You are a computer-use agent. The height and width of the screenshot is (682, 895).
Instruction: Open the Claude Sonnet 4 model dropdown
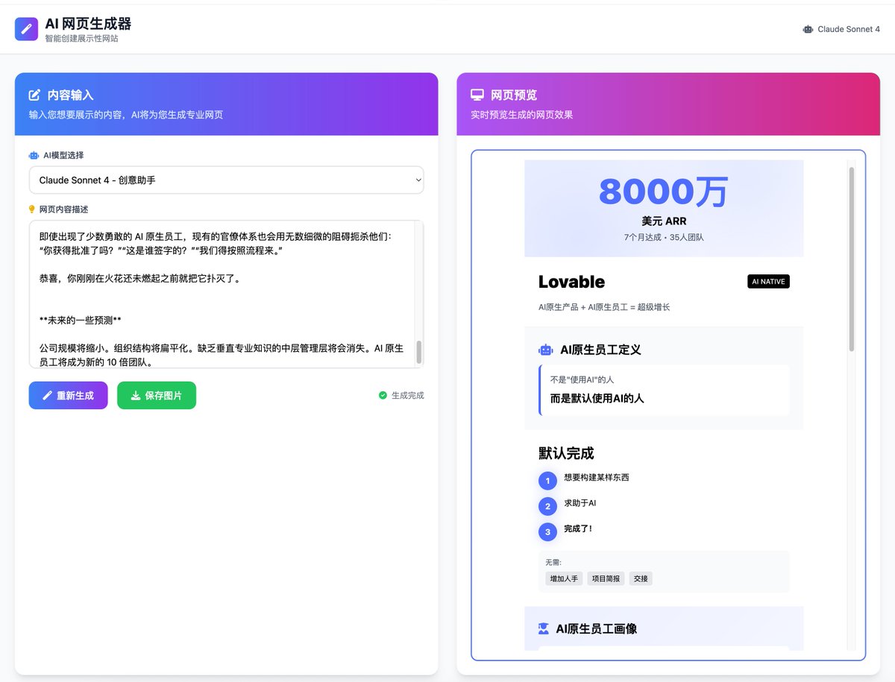226,180
